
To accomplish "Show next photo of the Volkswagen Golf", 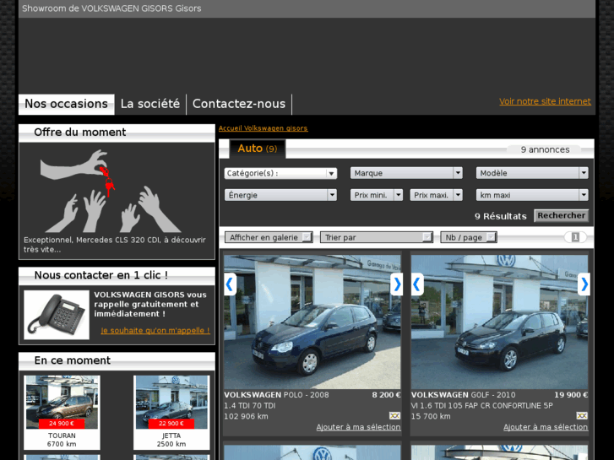I will click(584, 284).
